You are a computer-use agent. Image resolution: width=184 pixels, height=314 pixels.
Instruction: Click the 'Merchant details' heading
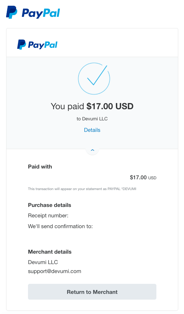point(50,252)
